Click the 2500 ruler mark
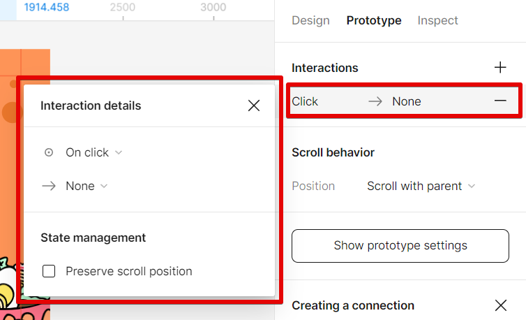The image size is (526, 320). coord(123,8)
